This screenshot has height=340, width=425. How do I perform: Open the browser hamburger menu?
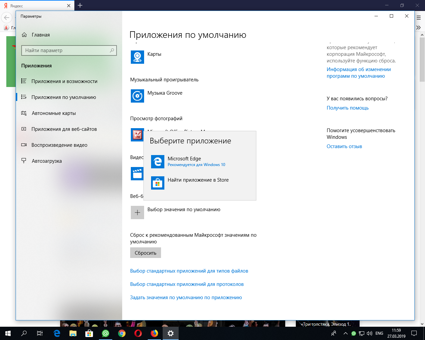pyautogui.click(x=419, y=18)
